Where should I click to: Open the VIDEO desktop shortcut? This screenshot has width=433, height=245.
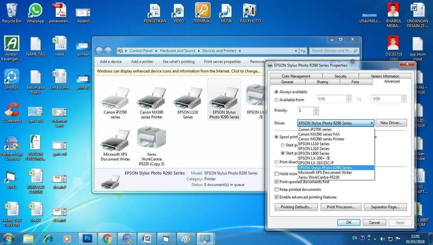point(179,13)
